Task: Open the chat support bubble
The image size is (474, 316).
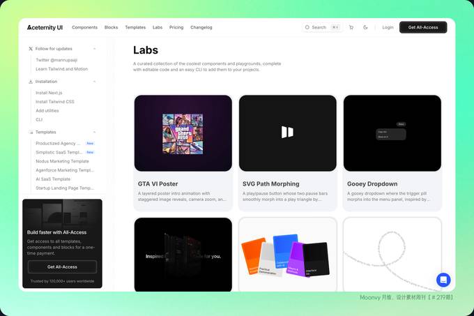Action: point(443,280)
